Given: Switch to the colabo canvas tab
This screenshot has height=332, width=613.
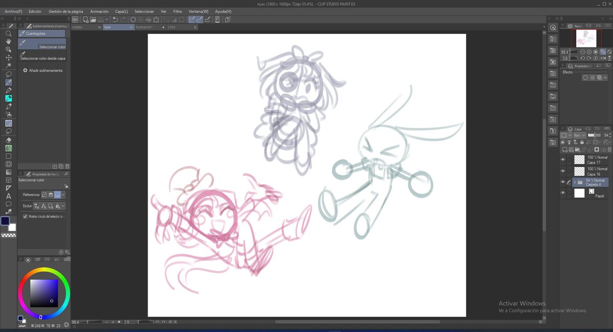Looking at the screenshot, I should [86, 27].
